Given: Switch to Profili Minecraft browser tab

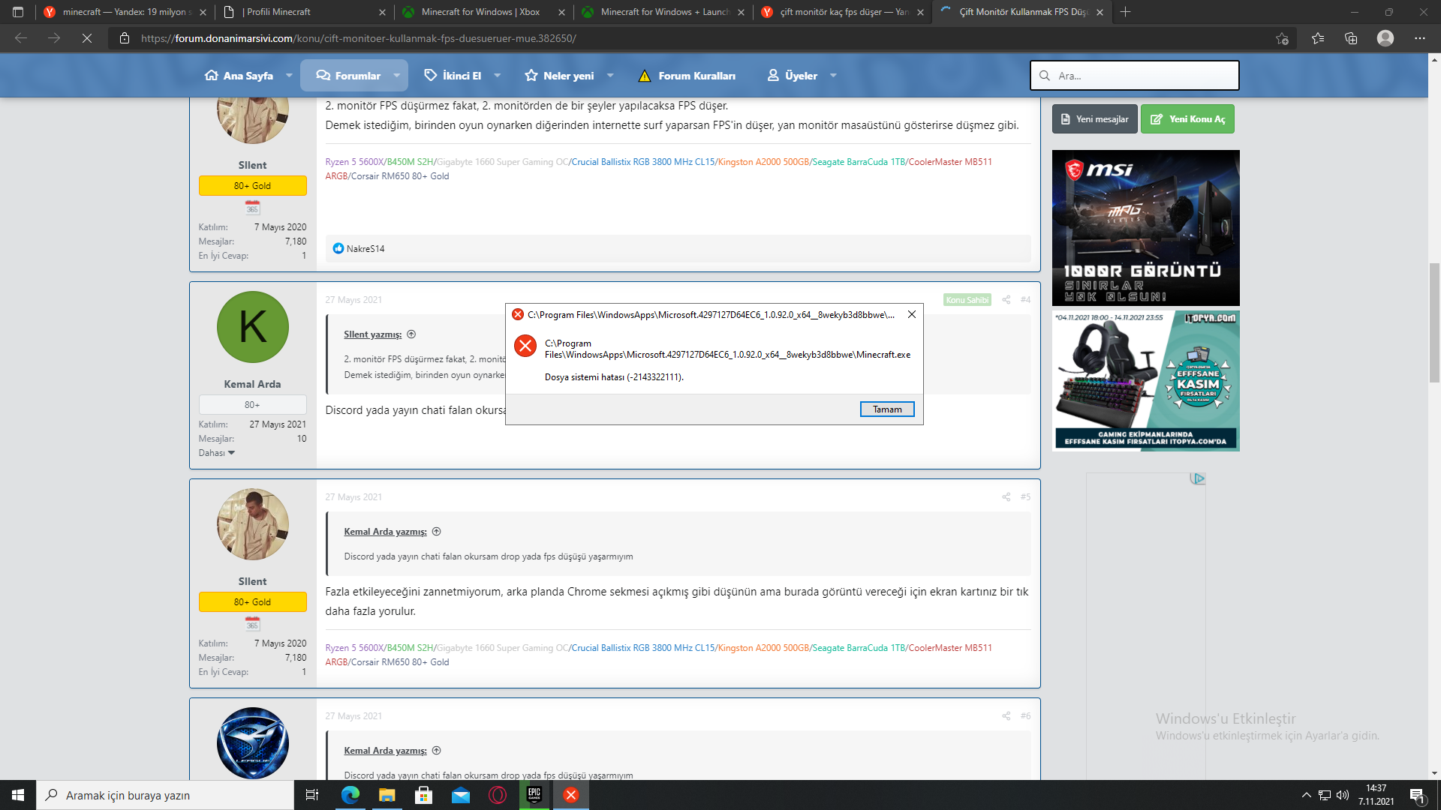Looking at the screenshot, I should [x=278, y=12].
